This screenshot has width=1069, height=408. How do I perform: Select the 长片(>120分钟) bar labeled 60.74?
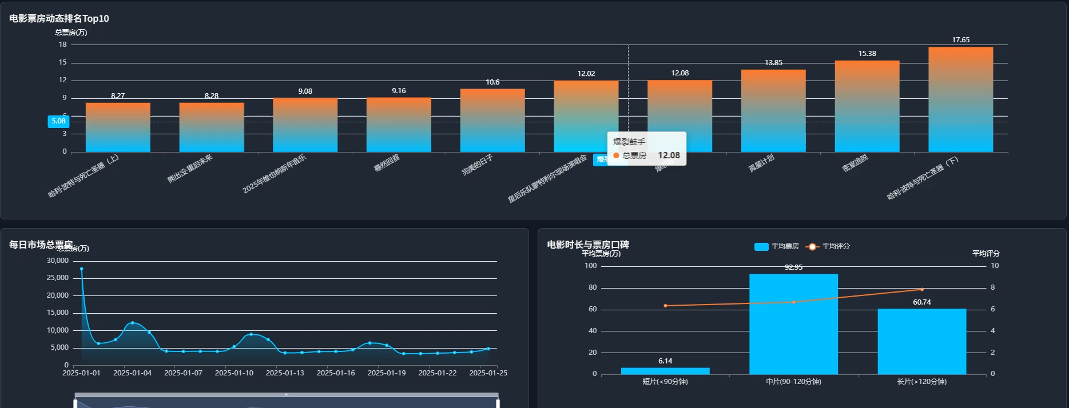[x=921, y=342]
